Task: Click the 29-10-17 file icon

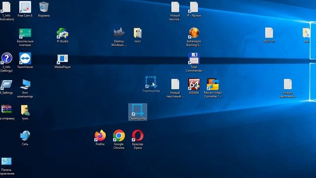Action: pyautogui.click(x=269, y=35)
